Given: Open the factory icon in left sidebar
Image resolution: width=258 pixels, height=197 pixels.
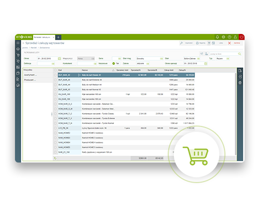Looking at the screenshot, I should [x=18, y=67].
